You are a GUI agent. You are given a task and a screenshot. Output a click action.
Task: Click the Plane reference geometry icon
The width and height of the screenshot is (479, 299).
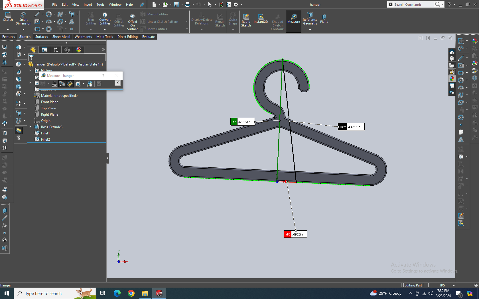pos(324,19)
